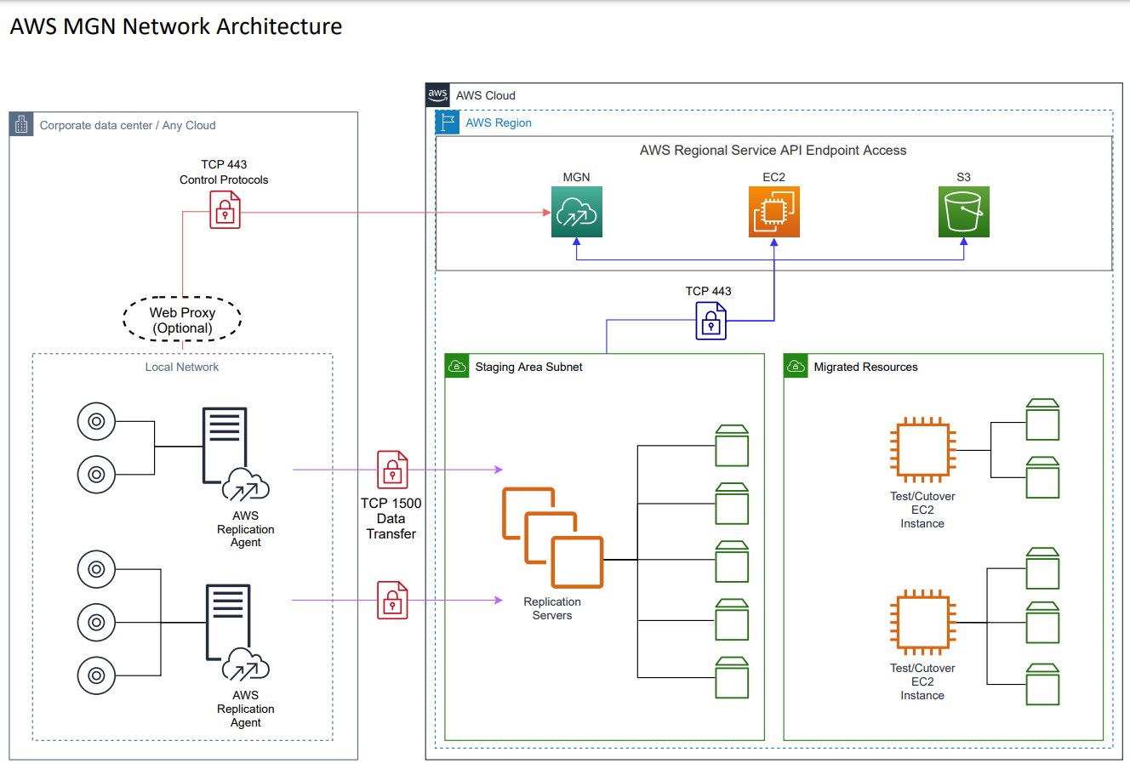Click the Migrated Resources label
1130x775 pixels.
tap(866, 367)
